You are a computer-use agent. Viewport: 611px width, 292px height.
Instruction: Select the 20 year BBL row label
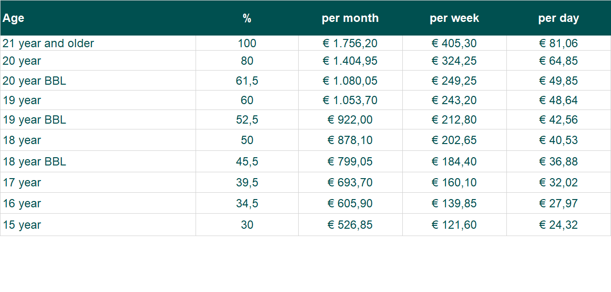click(x=34, y=81)
